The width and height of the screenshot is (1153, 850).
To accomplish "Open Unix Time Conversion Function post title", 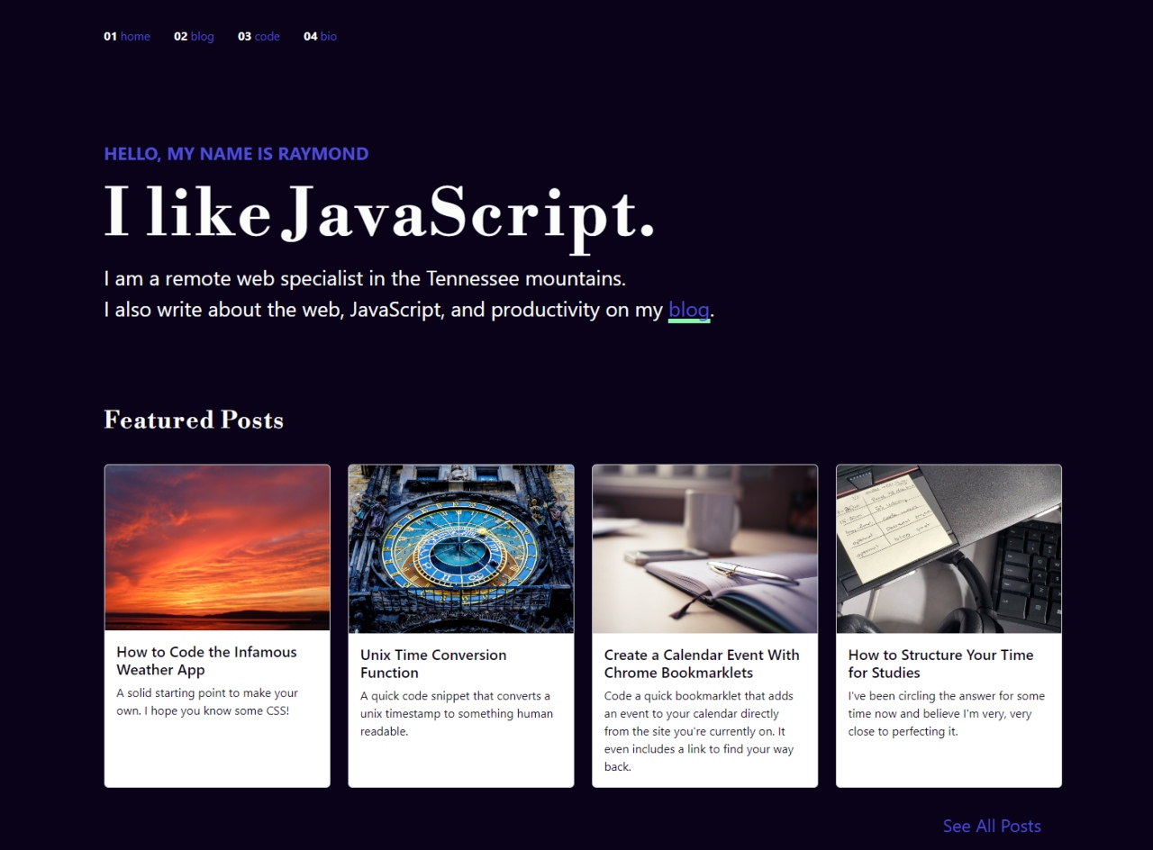I will (433, 664).
